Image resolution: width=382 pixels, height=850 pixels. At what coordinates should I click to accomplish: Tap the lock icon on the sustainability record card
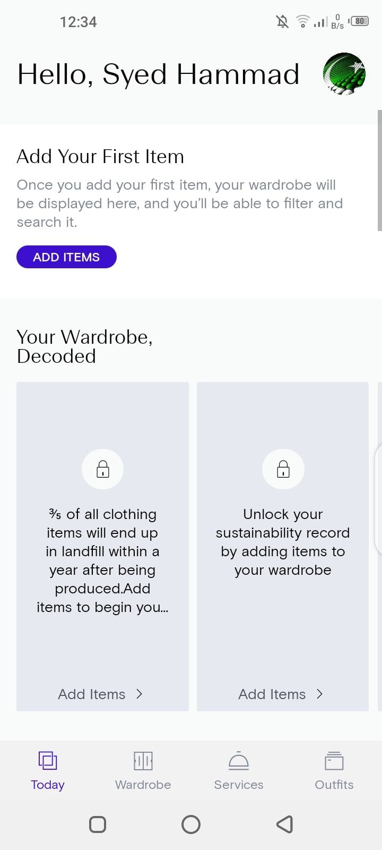pyautogui.click(x=283, y=469)
